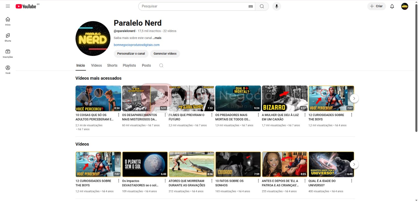Open Shorts in the left sidebar
Screen dimensions: 418x202
8,37
